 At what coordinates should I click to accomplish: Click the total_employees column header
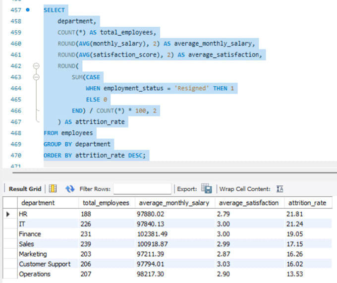(106, 203)
